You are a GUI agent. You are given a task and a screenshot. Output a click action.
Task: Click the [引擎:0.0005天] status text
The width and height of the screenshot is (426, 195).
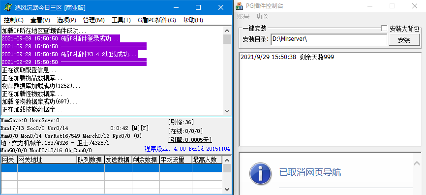190,139
